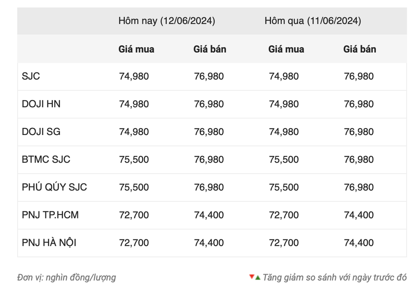Click SJC today's buy price 74,980
The width and height of the screenshot is (419, 291).
(x=134, y=76)
